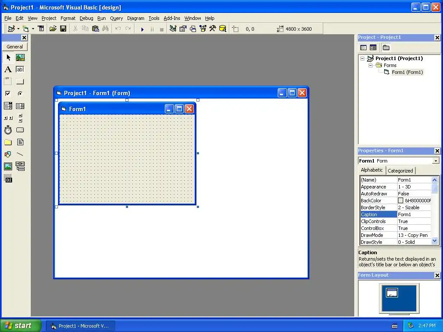The width and height of the screenshot is (443, 332).
Task: Click the Add Form toolbar icon
Action: tap(26, 29)
